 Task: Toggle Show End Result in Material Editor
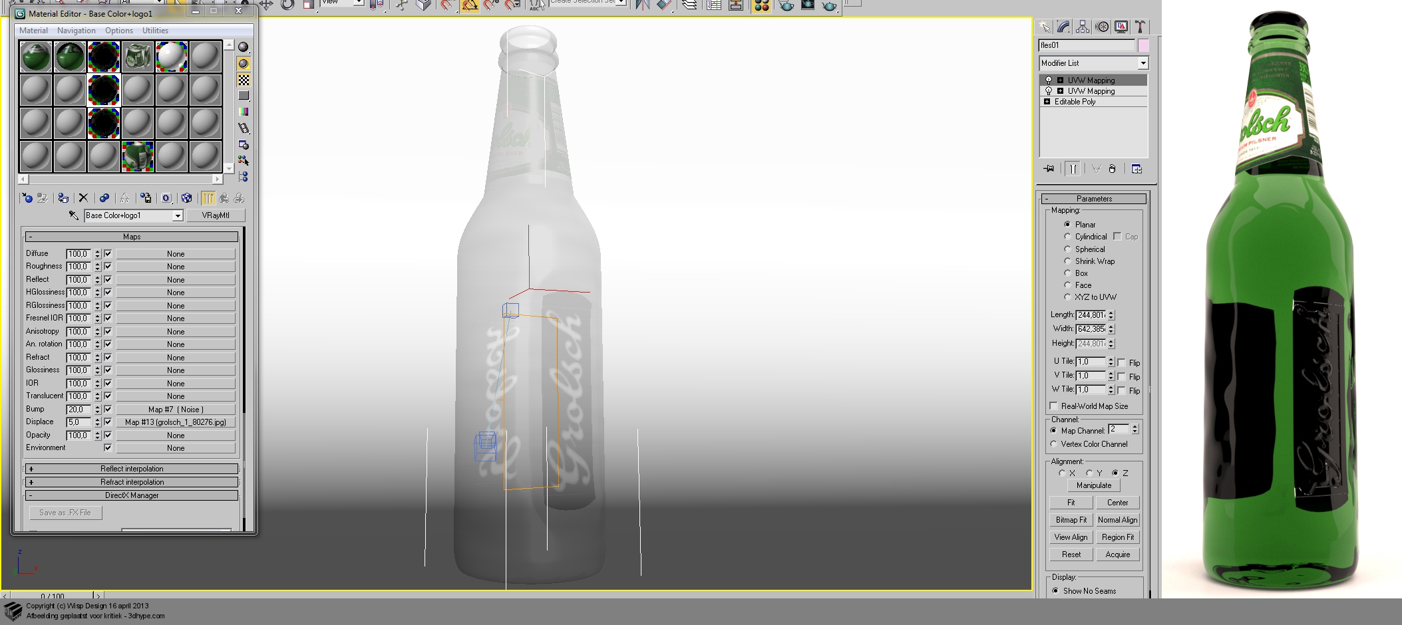tap(208, 198)
